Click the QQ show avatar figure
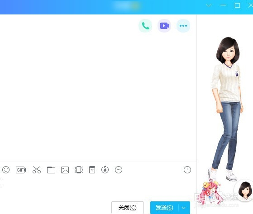 (228, 109)
